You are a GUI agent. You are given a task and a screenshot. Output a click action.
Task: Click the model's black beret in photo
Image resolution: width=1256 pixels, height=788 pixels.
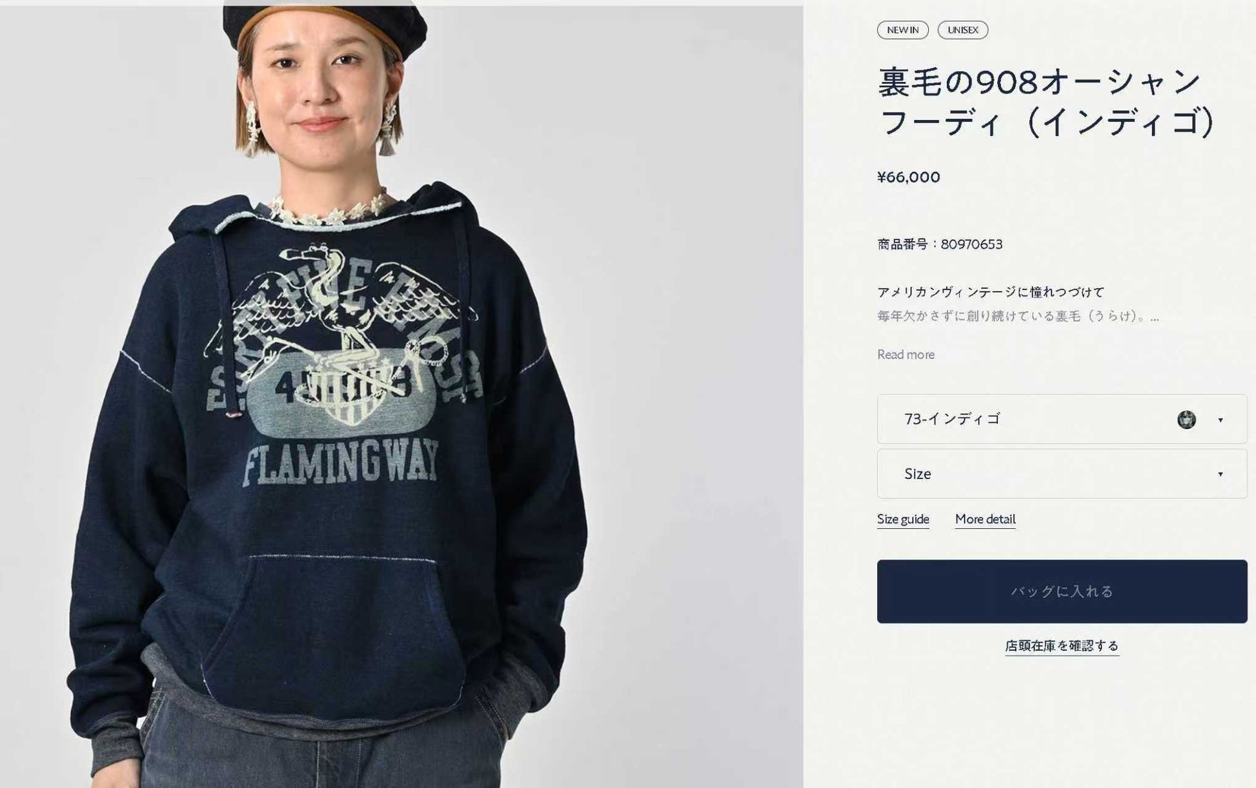click(x=325, y=27)
